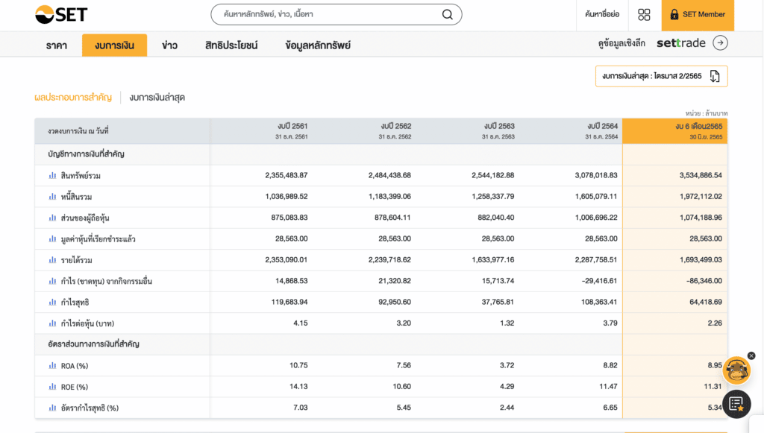Click the อัตราส่วนทางการเงินที่สำคัญ section heading

[93, 344]
